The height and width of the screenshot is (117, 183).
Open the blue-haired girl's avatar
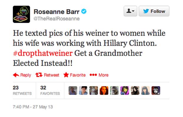click(x=146, y=90)
